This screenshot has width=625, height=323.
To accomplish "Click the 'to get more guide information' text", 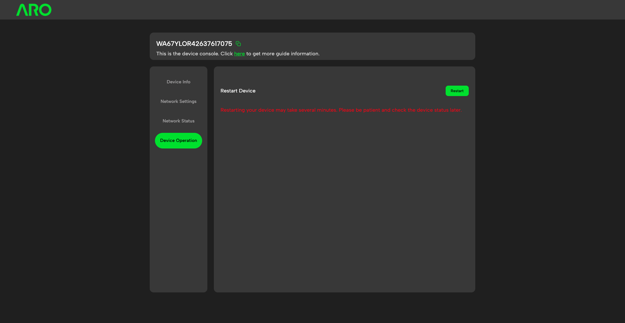I will pyautogui.click(x=283, y=54).
